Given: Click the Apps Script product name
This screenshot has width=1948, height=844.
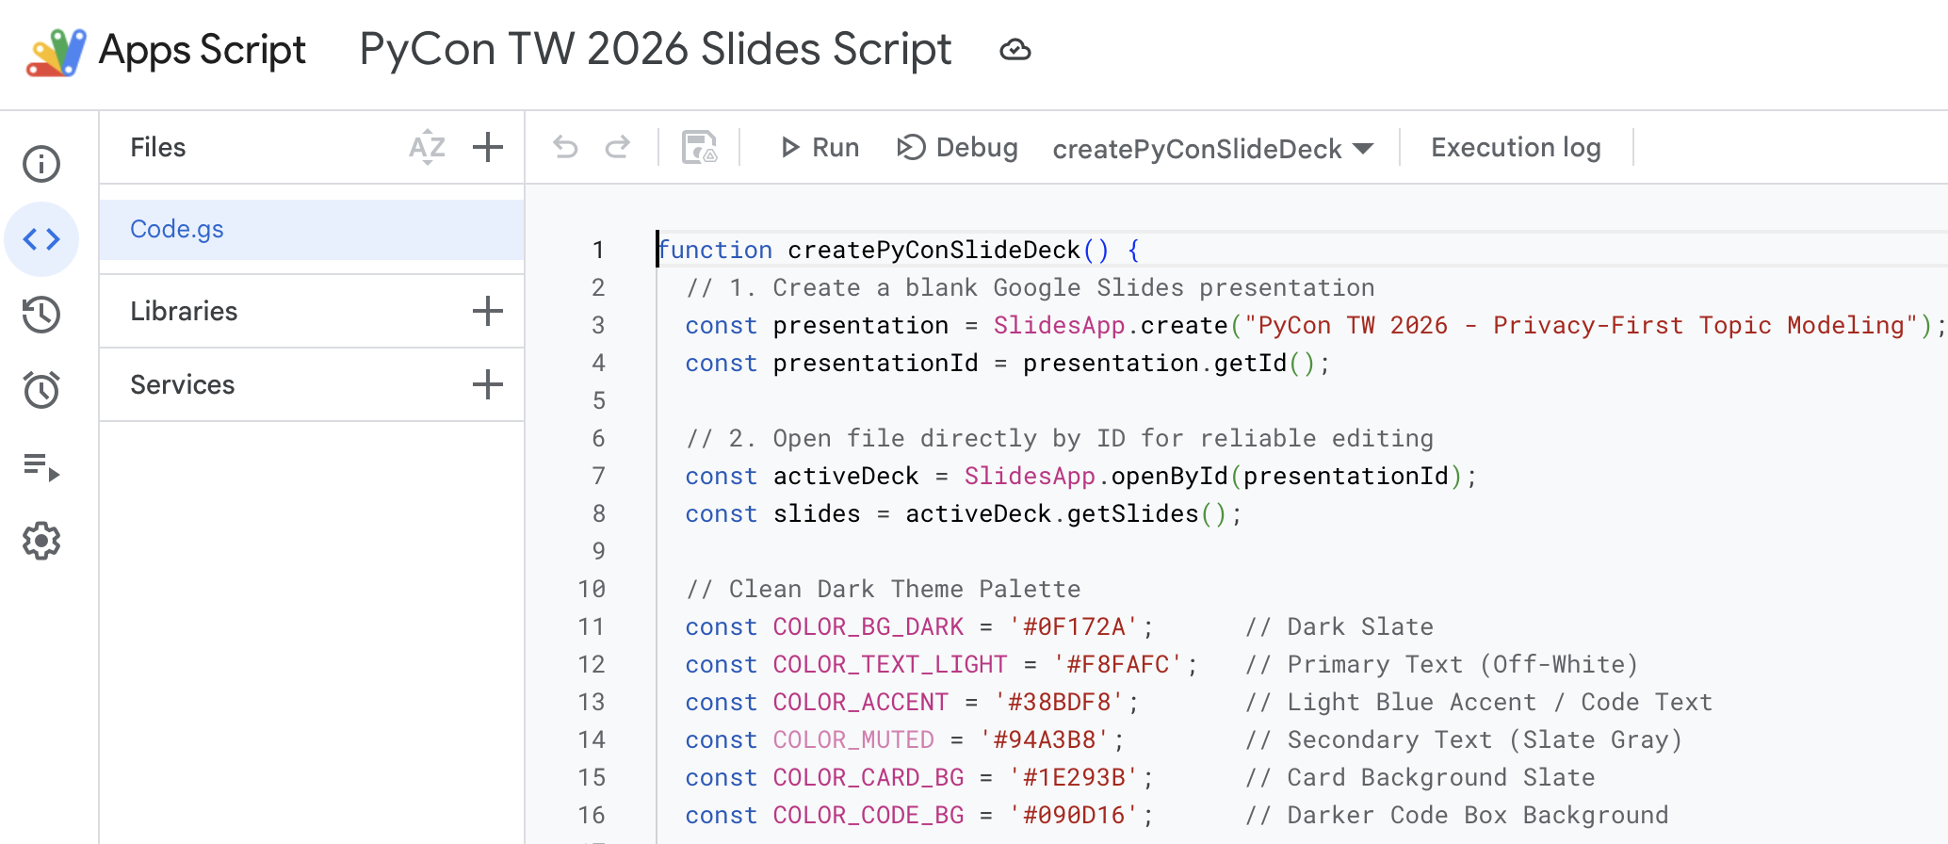Looking at the screenshot, I should coord(203,50).
